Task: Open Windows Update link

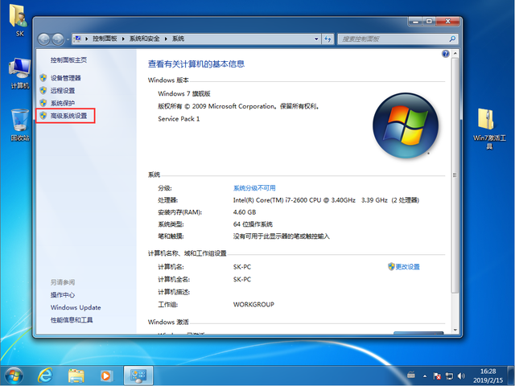Action: pos(76,307)
